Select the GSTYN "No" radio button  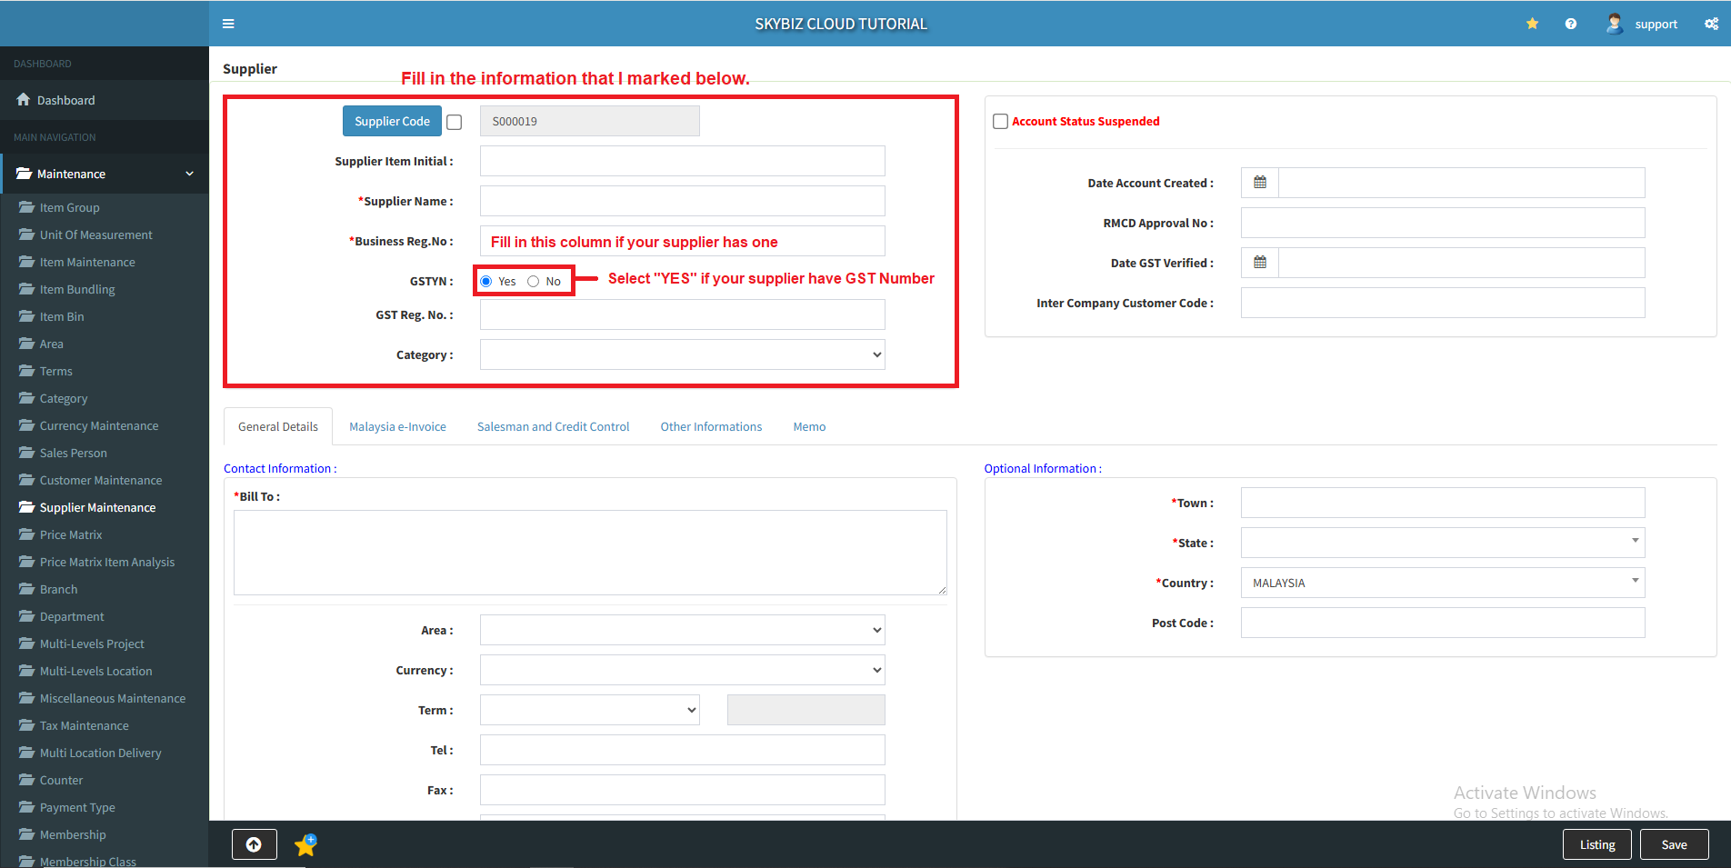click(534, 282)
